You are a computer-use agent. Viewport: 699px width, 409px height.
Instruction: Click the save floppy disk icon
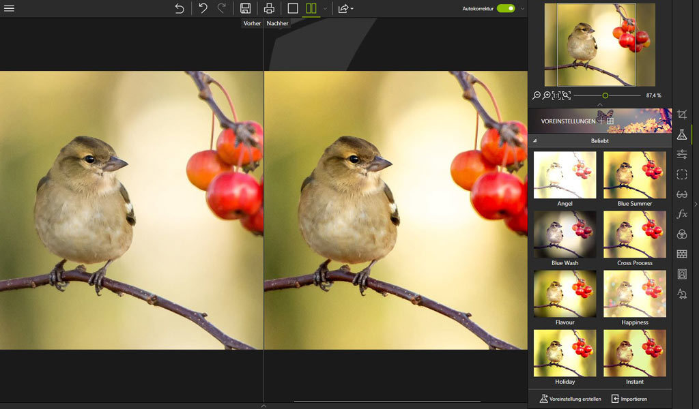245,9
